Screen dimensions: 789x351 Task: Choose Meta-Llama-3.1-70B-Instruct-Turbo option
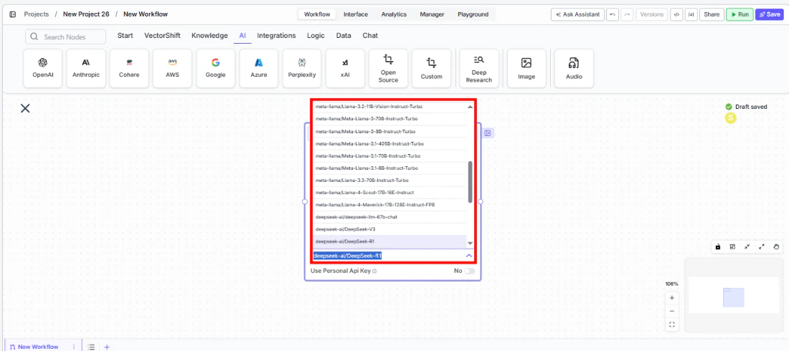coord(389,156)
